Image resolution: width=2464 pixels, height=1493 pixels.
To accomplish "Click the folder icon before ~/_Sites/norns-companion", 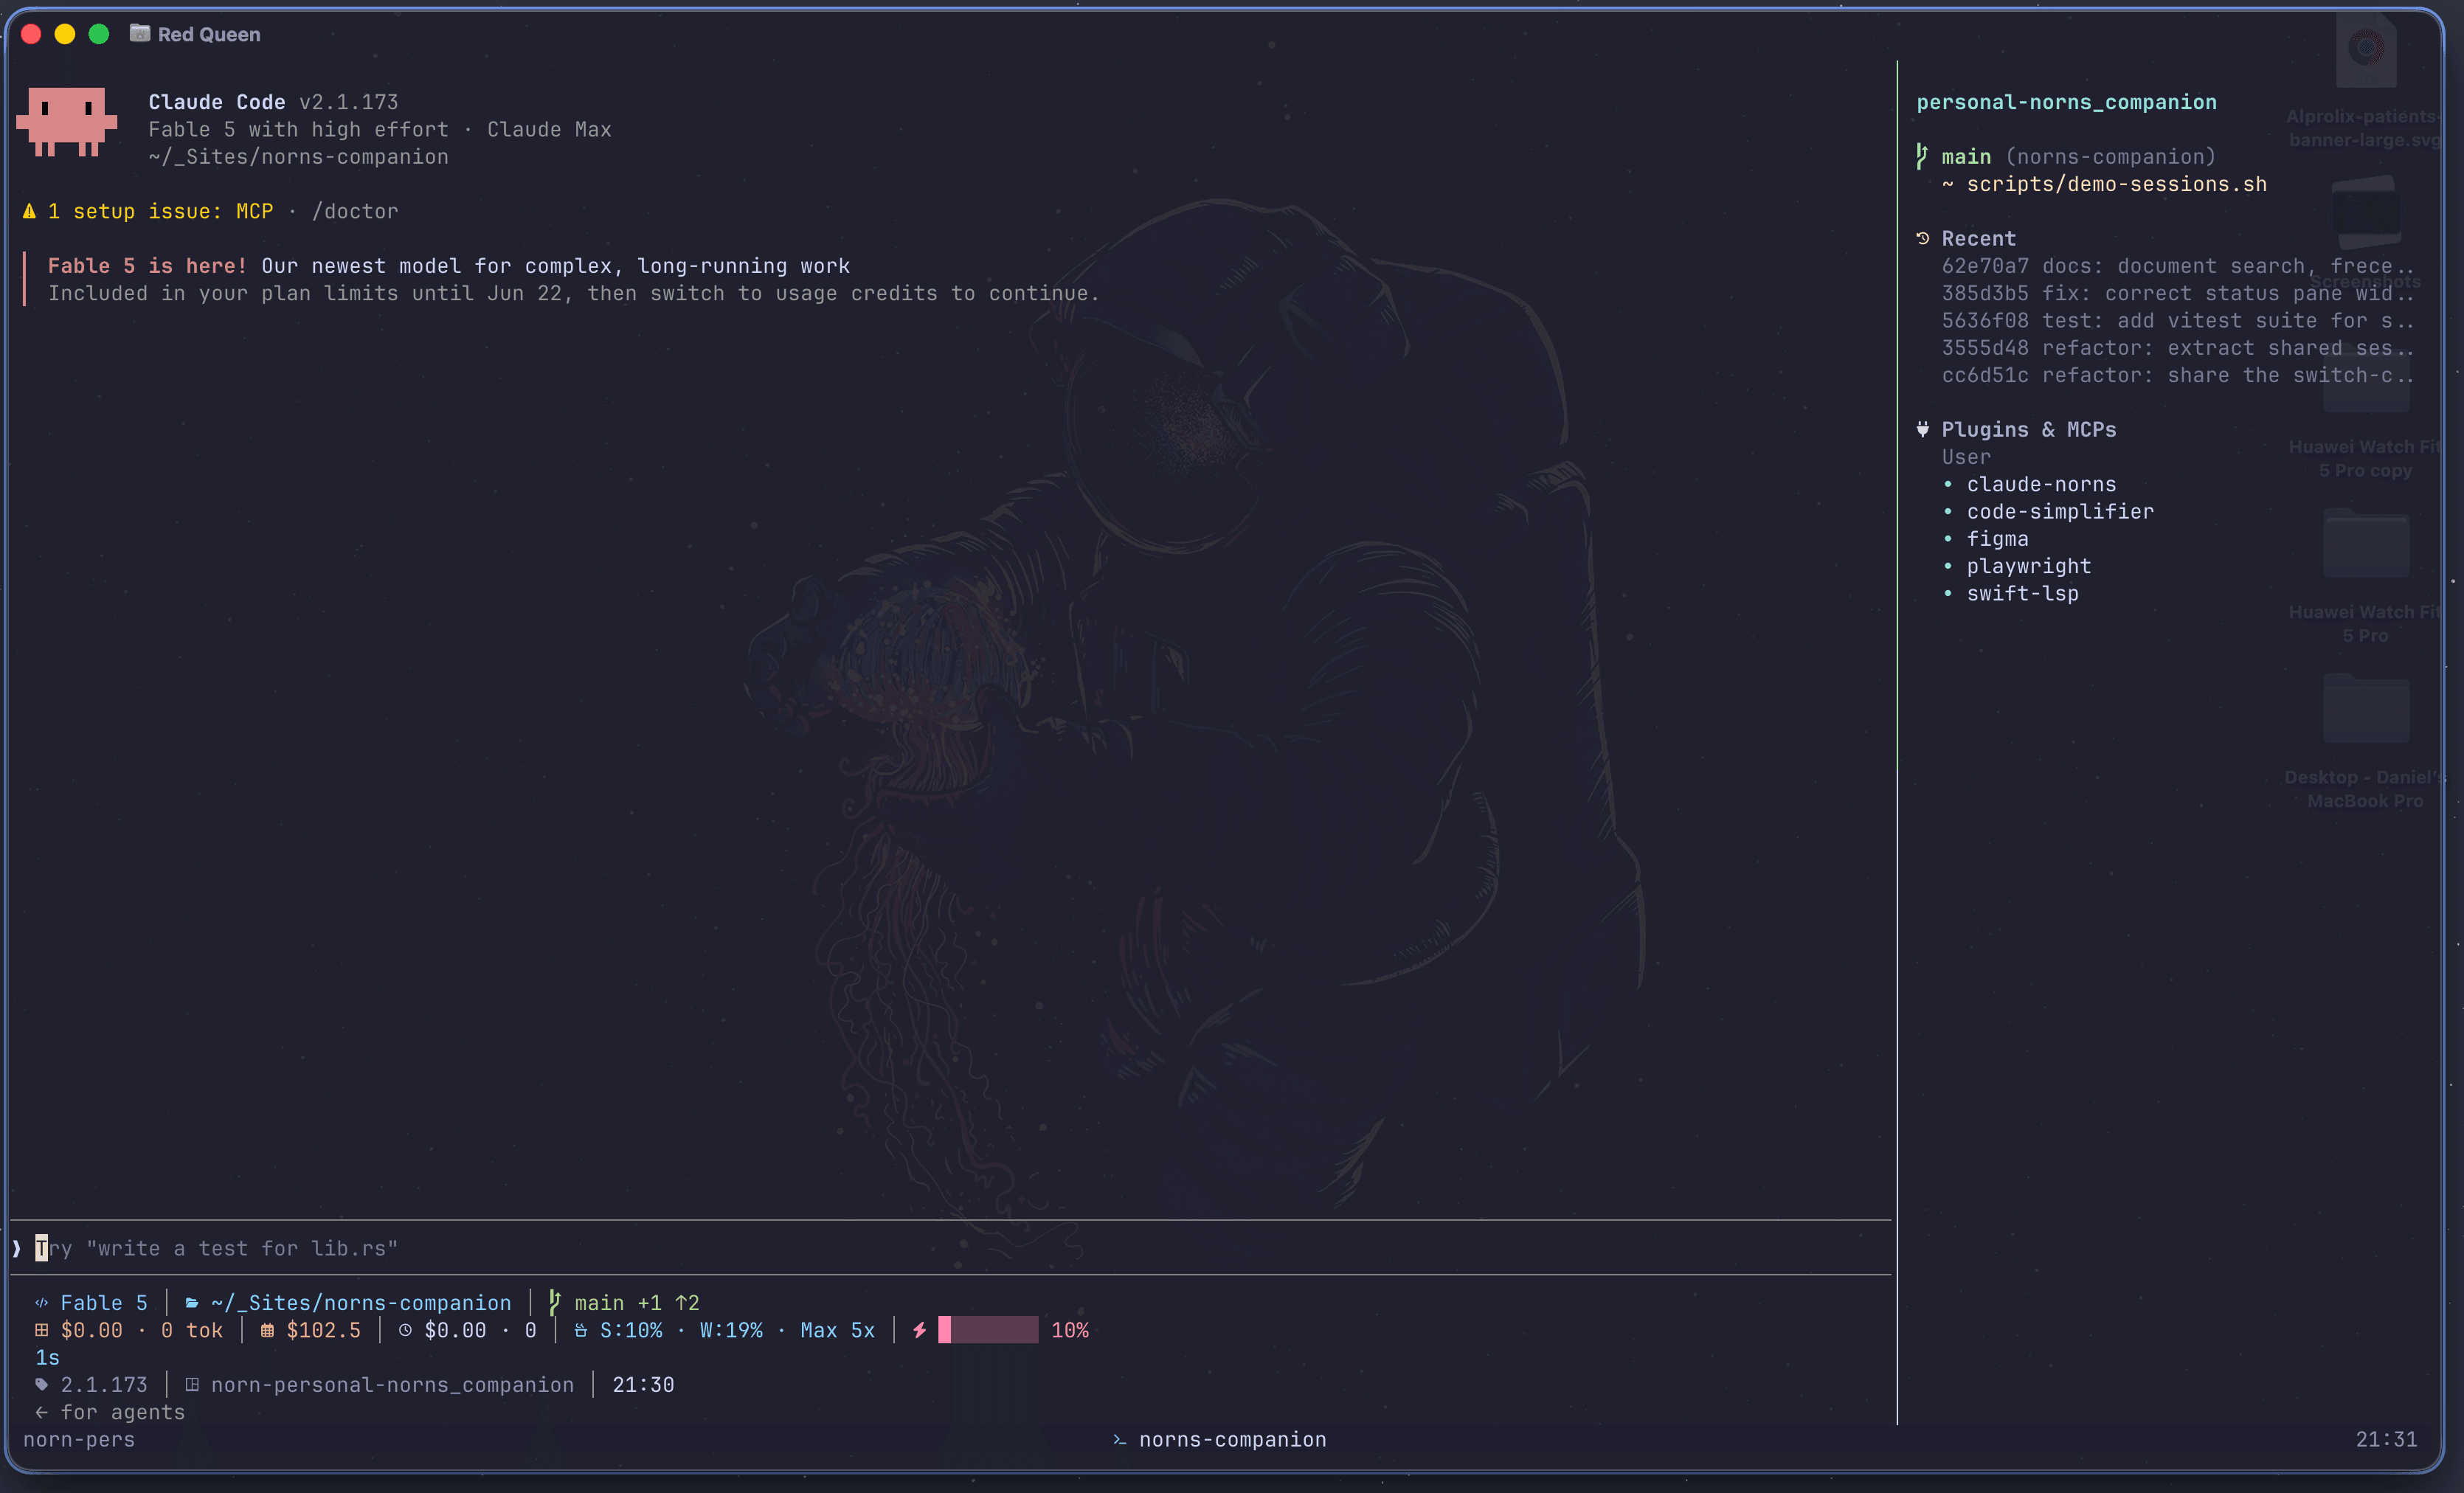I will (x=191, y=1303).
